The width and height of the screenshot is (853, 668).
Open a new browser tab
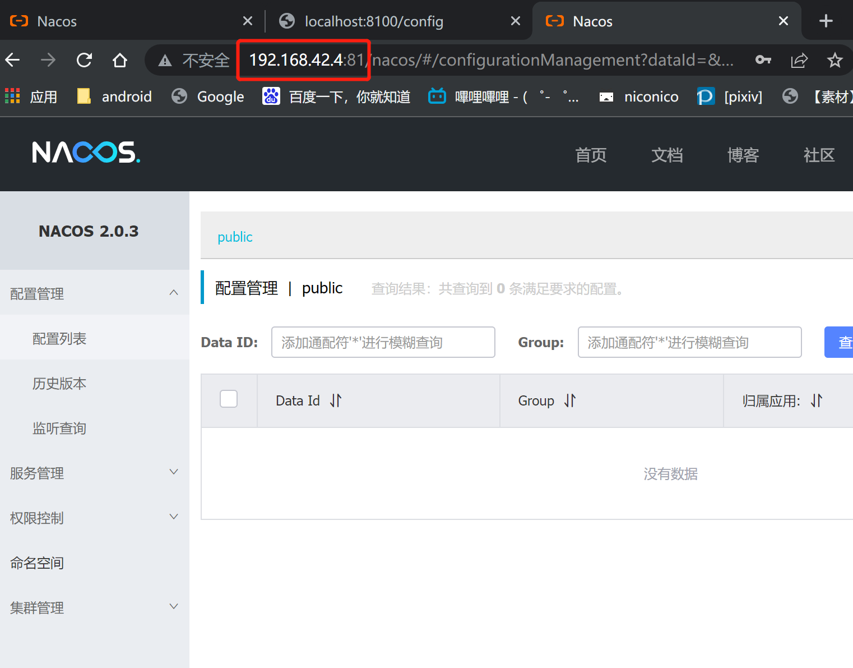[826, 21]
